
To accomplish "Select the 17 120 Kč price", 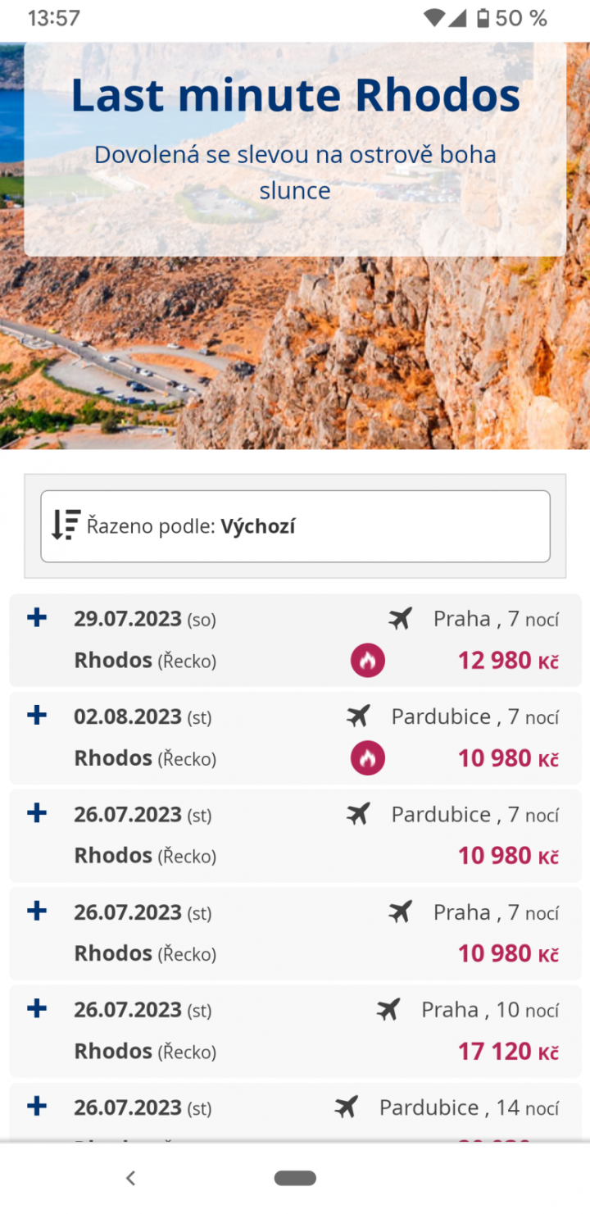I will (x=507, y=1052).
